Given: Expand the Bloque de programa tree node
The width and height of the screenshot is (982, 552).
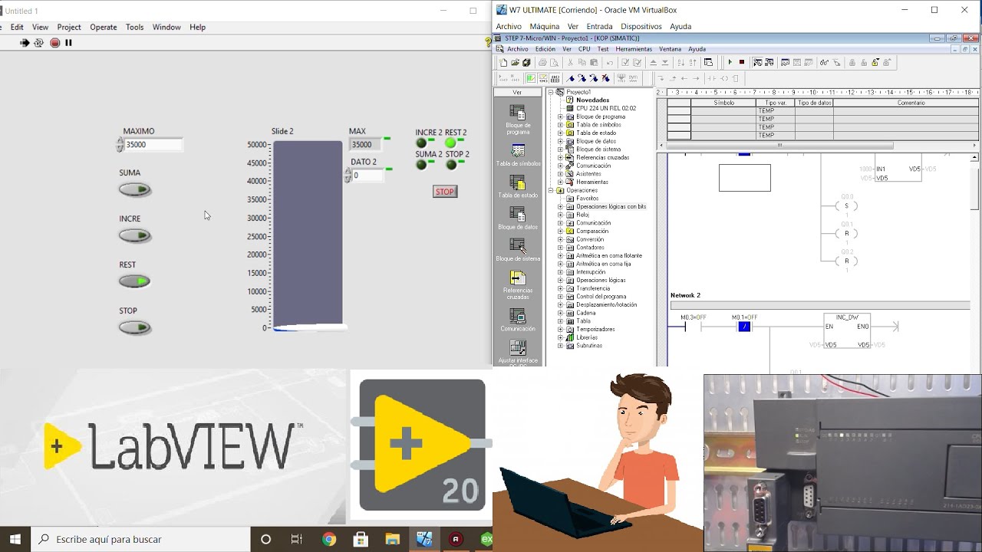Looking at the screenshot, I should pos(560,117).
